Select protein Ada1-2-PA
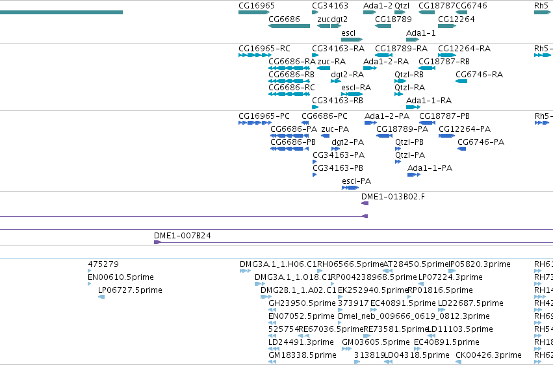The image size is (553, 365). tap(370, 123)
